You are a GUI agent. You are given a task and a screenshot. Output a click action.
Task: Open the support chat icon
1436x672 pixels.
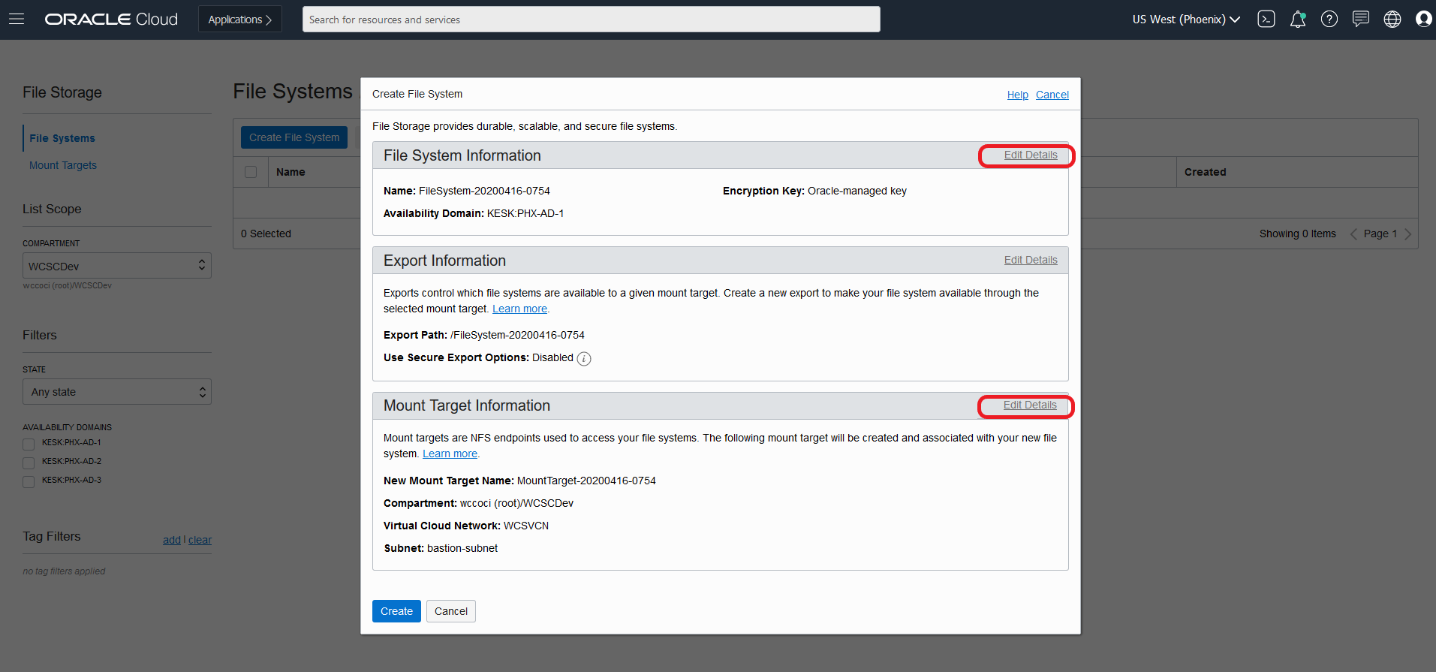[x=1361, y=20]
